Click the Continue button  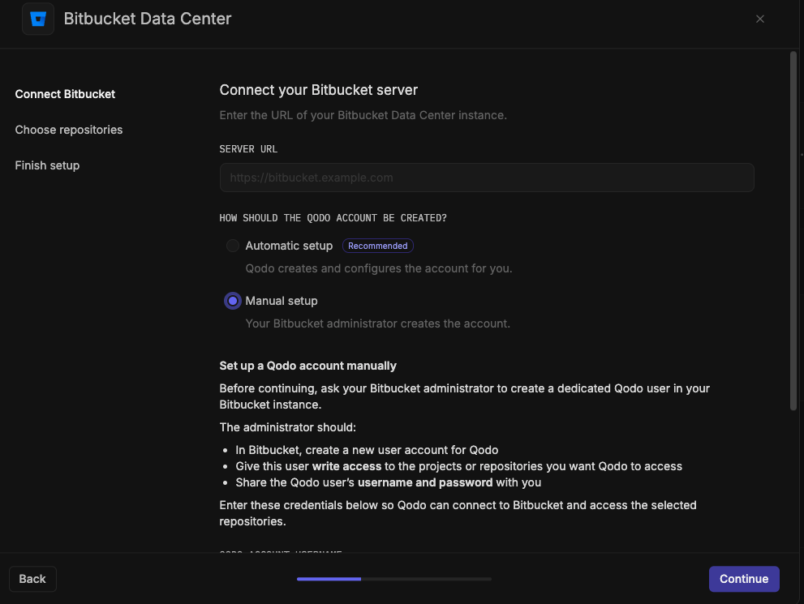(x=744, y=579)
